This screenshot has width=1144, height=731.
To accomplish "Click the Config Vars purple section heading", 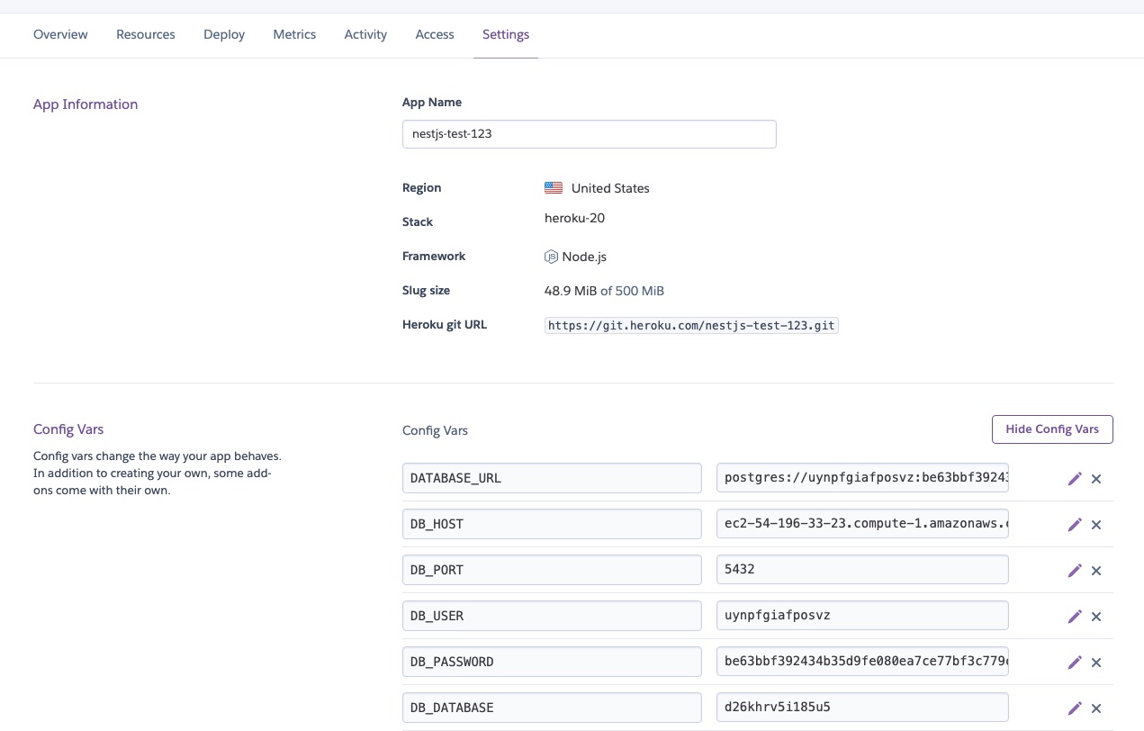I will (68, 429).
